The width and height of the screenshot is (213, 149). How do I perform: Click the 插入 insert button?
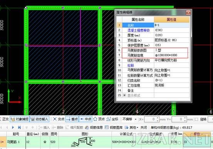(44, 127)
